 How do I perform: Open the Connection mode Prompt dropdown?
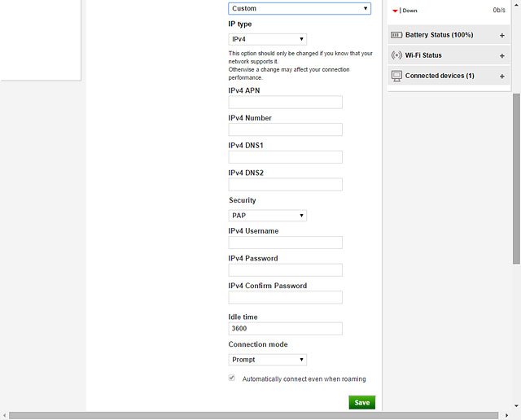click(267, 360)
